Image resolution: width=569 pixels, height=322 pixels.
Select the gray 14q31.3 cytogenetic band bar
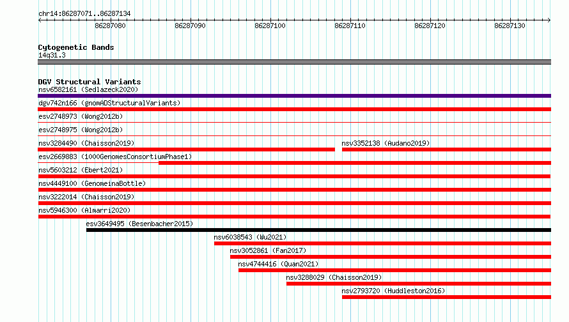tap(294, 62)
